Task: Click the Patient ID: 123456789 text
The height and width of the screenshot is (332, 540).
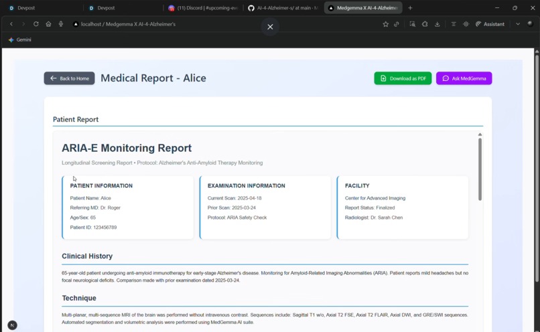Action: coord(93,228)
